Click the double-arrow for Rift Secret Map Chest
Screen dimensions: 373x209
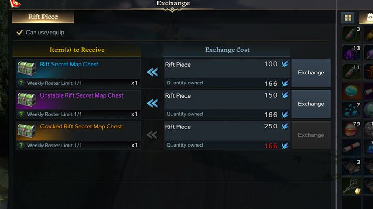point(152,72)
